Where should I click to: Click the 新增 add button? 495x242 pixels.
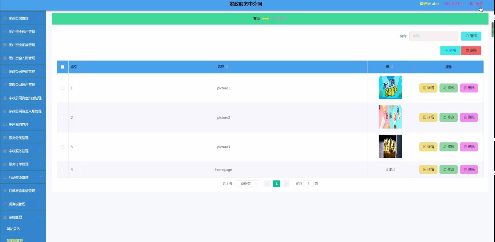coord(450,50)
